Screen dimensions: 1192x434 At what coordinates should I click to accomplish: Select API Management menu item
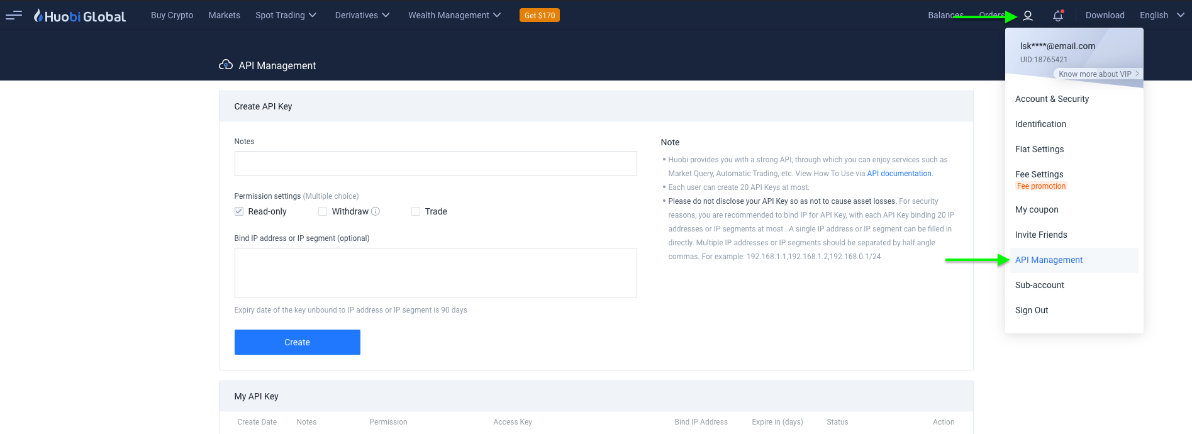coord(1074,260)
